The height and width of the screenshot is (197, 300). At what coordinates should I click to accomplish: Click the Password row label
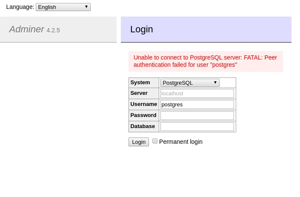(143, 115)
